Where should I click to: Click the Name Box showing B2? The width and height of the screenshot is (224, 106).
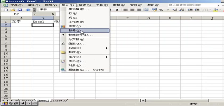[x=17, y=14]
